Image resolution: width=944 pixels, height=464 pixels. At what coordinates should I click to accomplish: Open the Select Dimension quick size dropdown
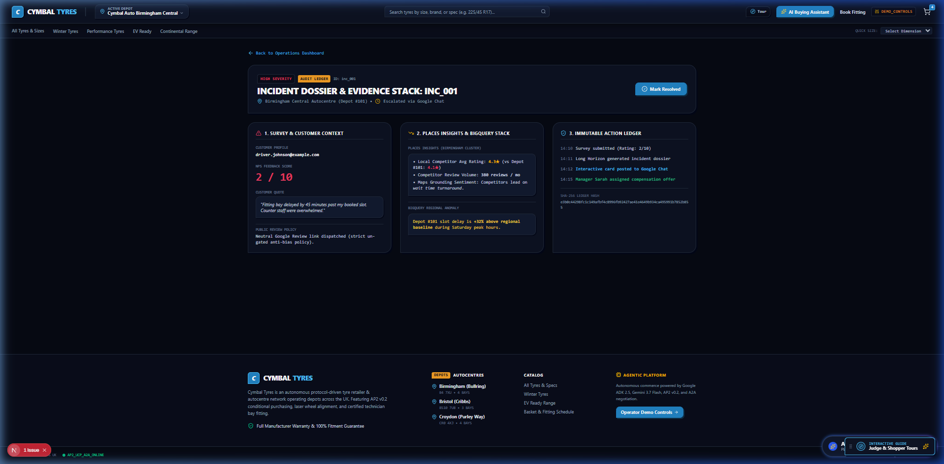906,31
